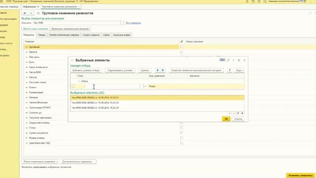Click pencil icon column header
Screen dimensions: 316x178
point(182,42)
